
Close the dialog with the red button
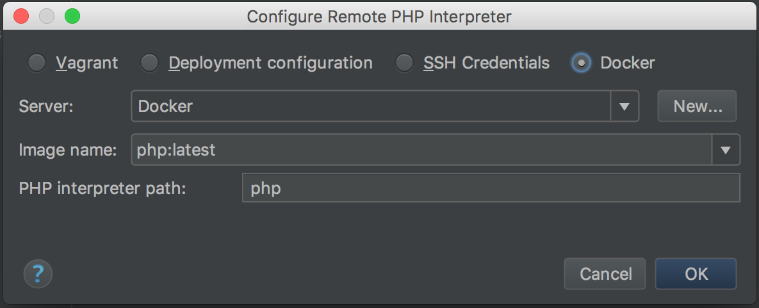tap(20, 17)
